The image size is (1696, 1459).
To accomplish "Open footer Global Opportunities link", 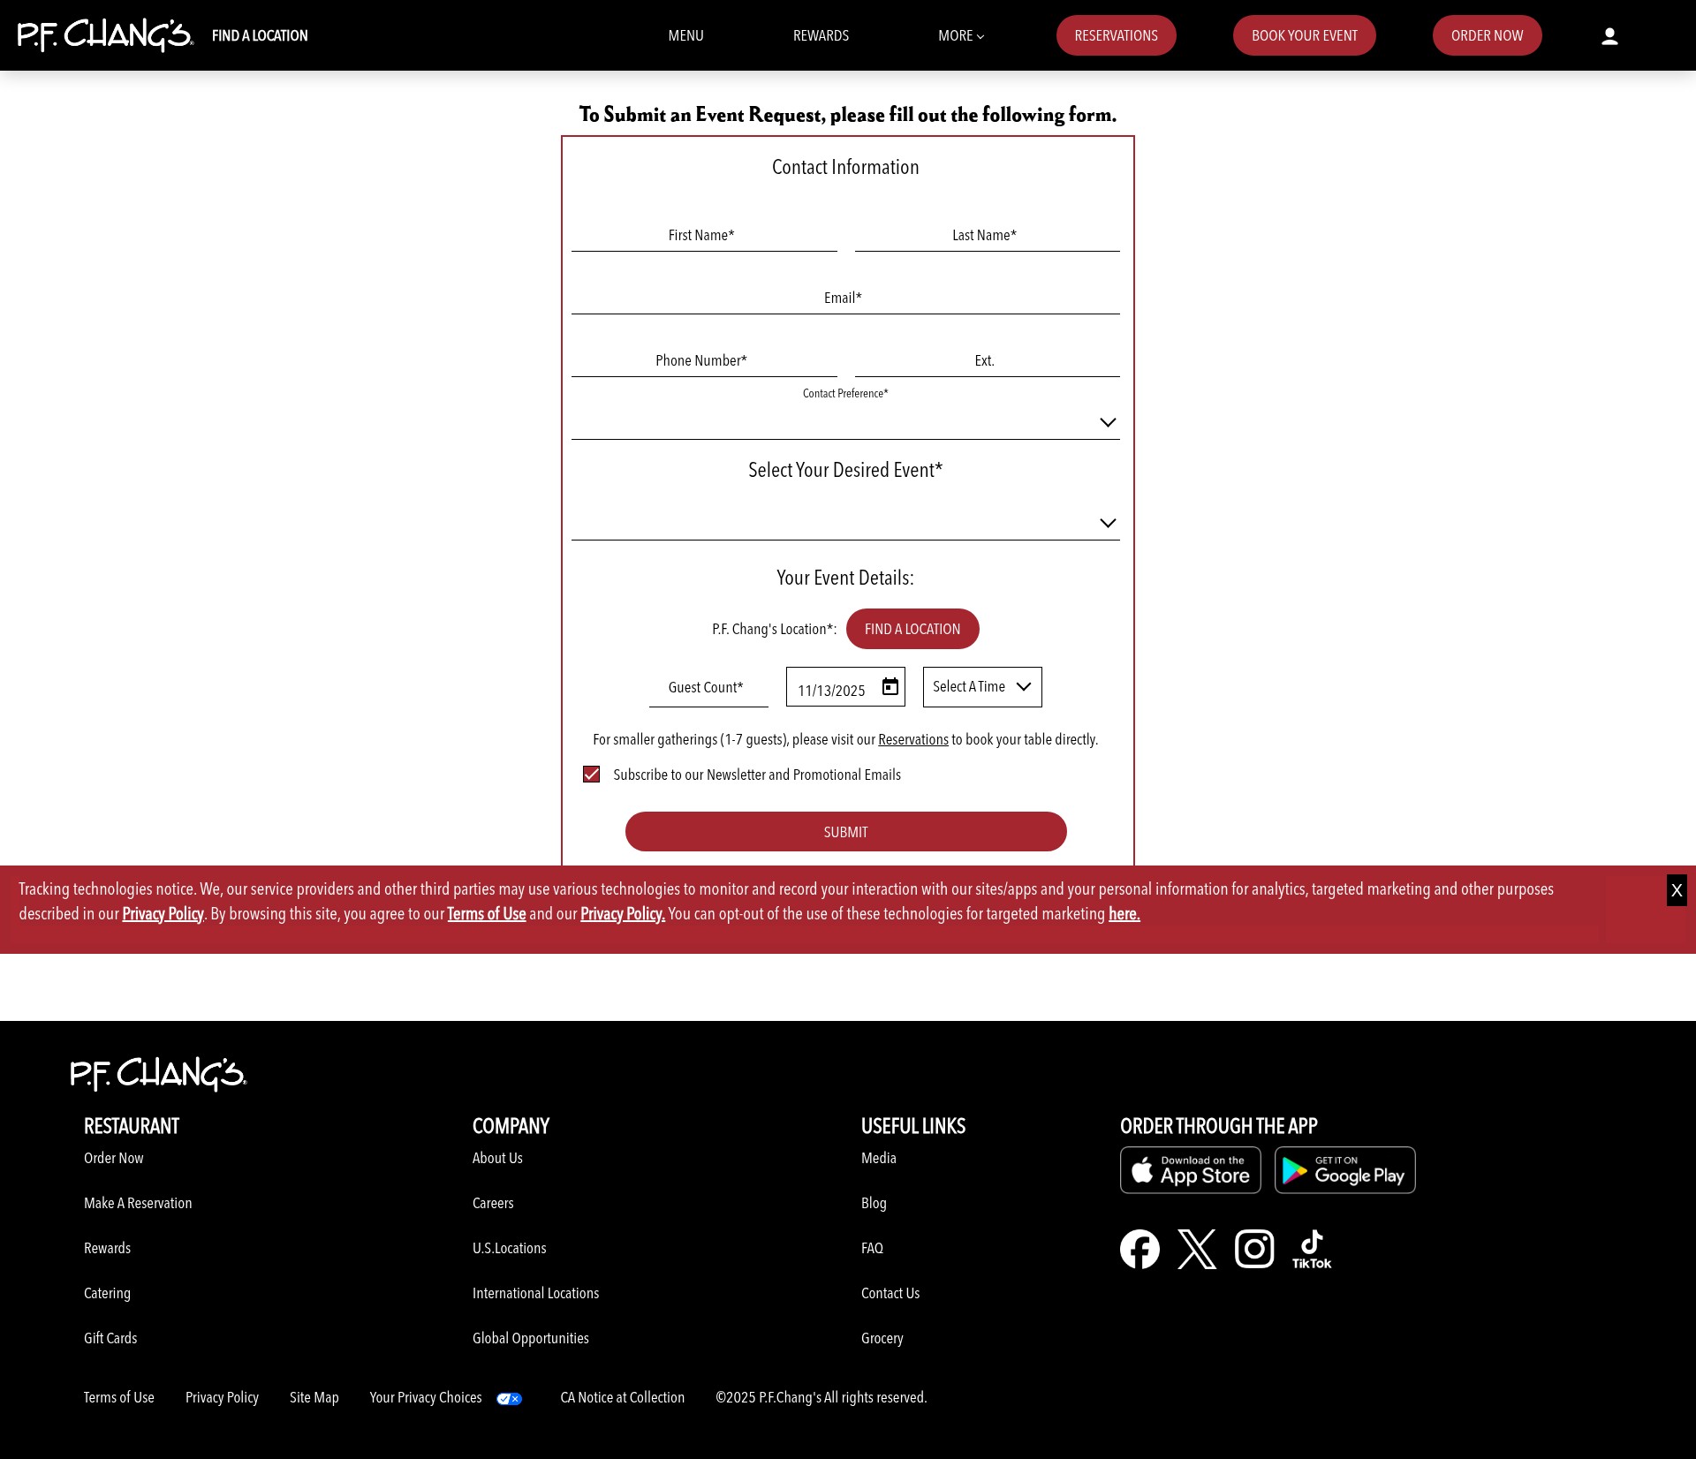I will pyautogui.click(x=530, y=1338).
